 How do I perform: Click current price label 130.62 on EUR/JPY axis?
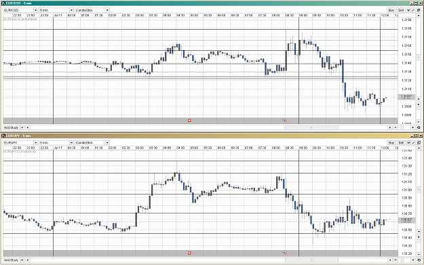(406, 220)
